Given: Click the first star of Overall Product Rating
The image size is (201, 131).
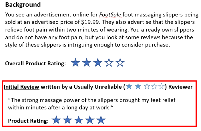Looking at the screenshot, I should [75, 63].
